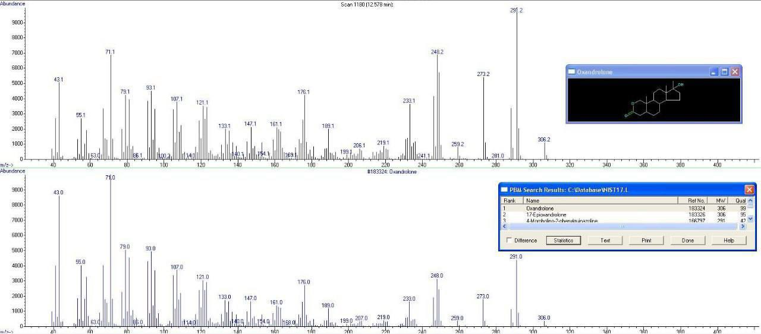761x334 pixels.
Task: Click the Oxandrolone window system icon
Action: (x=572, y=72)
